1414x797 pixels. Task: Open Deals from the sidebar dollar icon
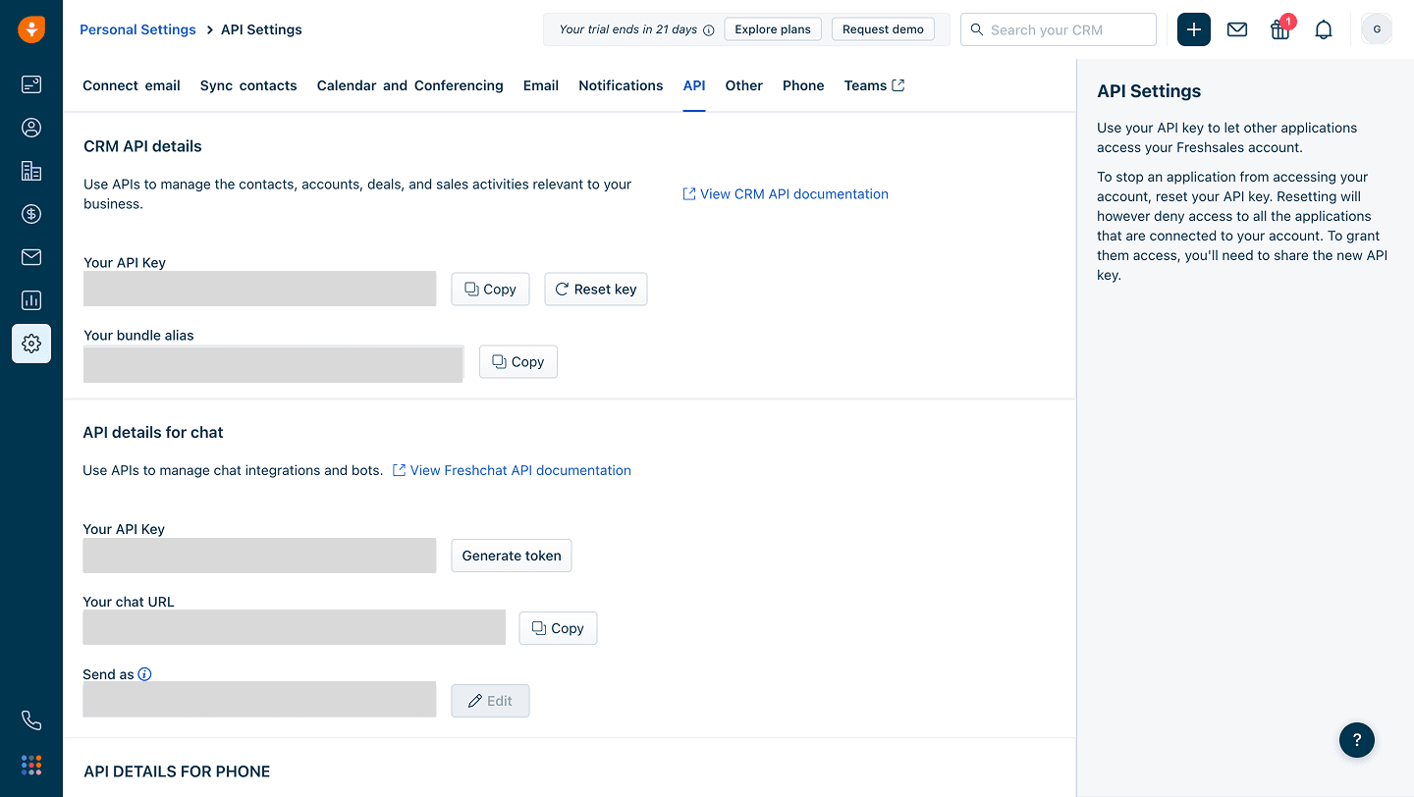(31, 214)
